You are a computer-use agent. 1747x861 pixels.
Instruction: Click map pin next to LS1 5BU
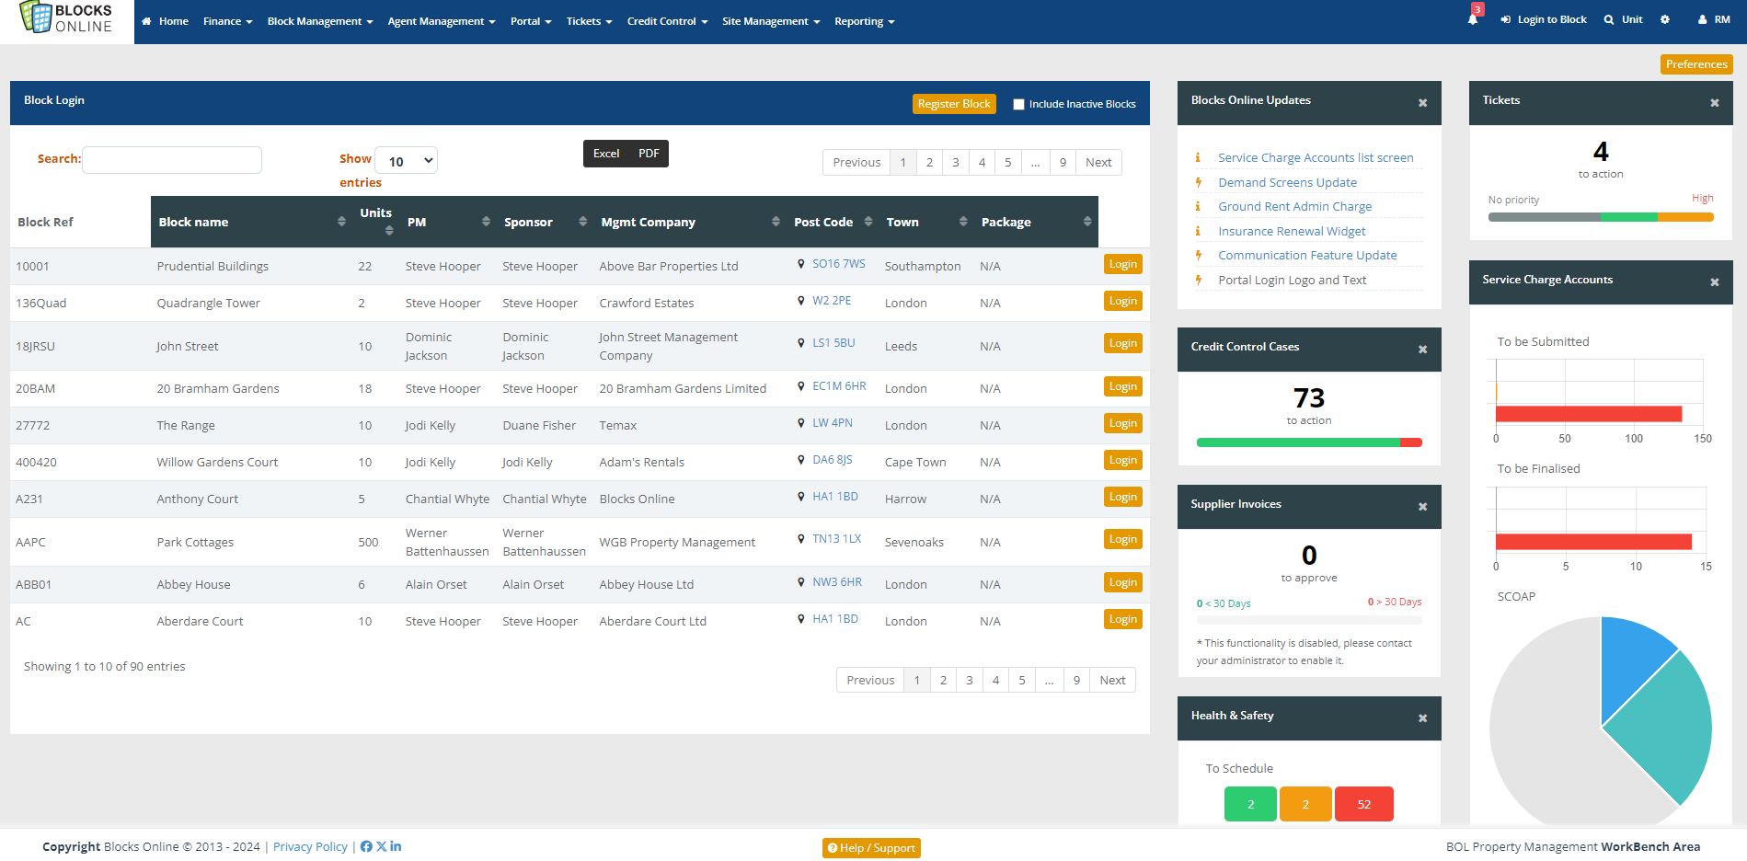(x=801, y=343)
